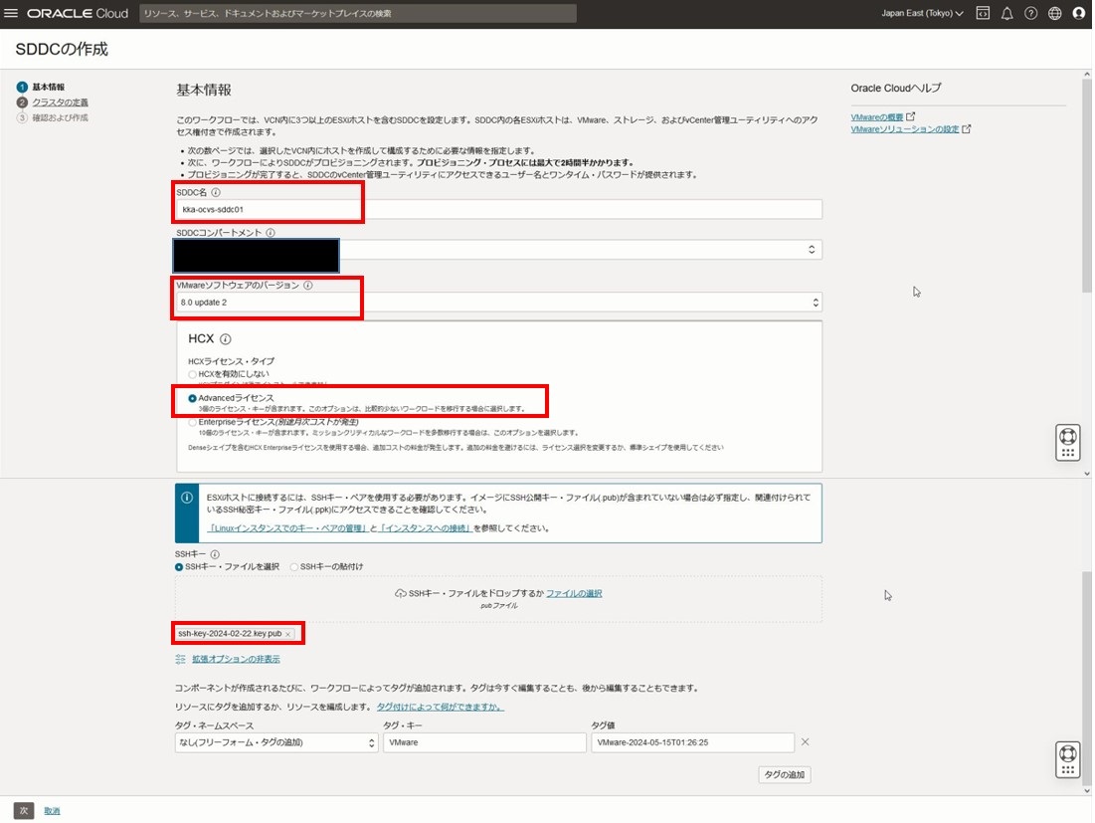Select the 基本情報 wizard step
Screen dimensions: 1095x823
coord(48,88)
